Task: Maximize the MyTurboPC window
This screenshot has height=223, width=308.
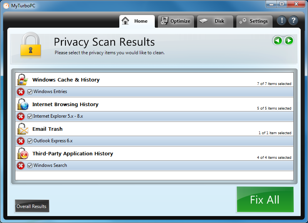Action: pos(282,4)
